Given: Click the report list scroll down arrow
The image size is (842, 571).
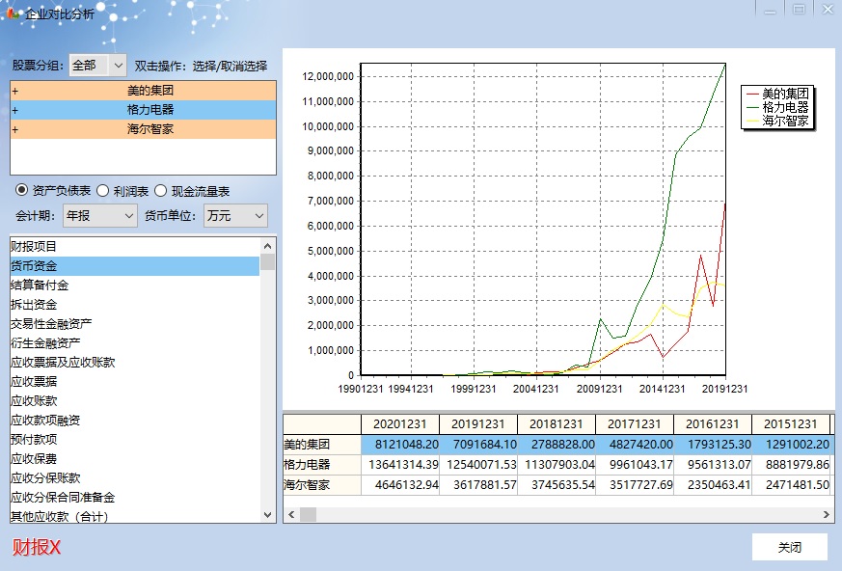Looking at the screenshot, I should [x=268, y=515].
